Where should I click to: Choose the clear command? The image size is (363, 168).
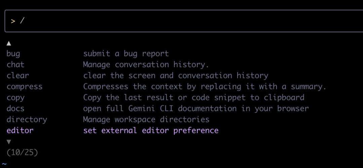pyautogui.click(x=18, y=75)
